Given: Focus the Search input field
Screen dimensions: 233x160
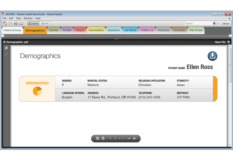Looking at the screenshot, I should coord(199,23).
